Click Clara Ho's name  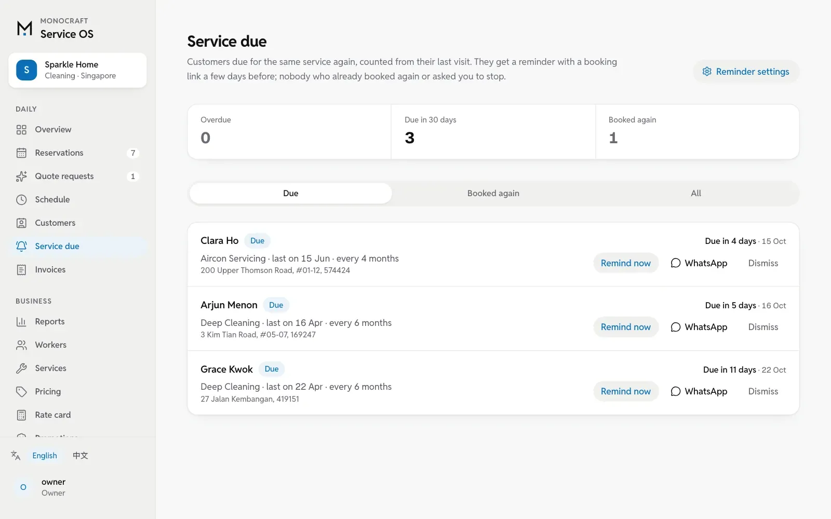pos(220,241)
